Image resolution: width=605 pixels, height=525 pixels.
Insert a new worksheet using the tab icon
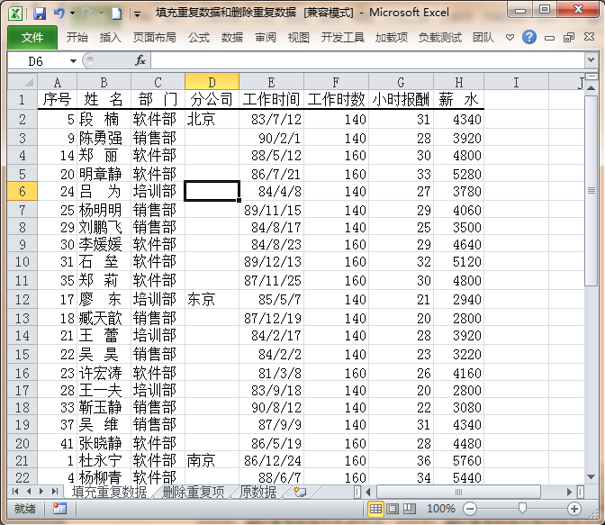click(x=300, y=492)
